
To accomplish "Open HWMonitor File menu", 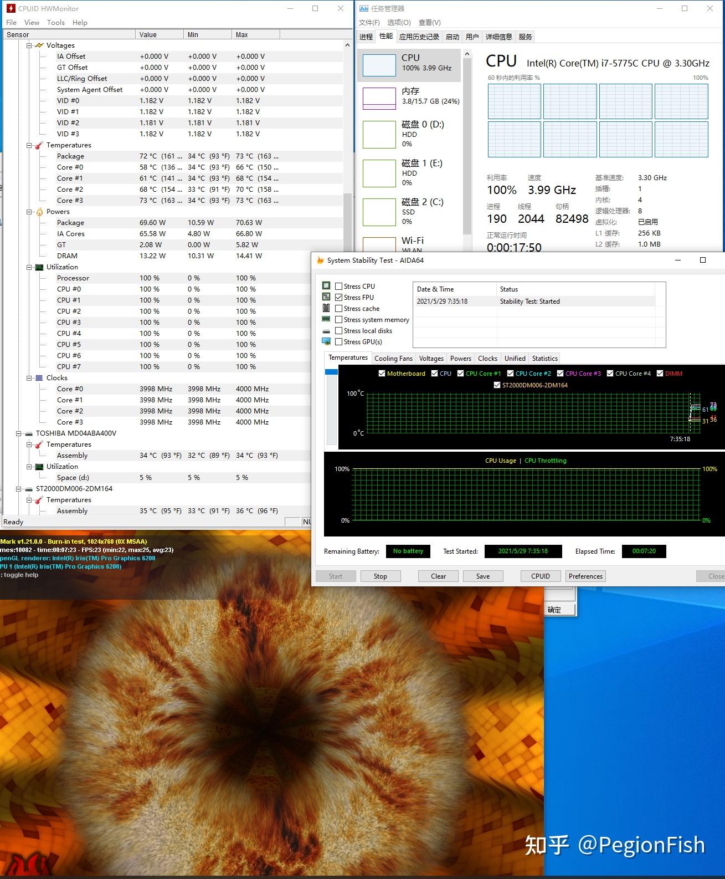I will coord(11,23).
